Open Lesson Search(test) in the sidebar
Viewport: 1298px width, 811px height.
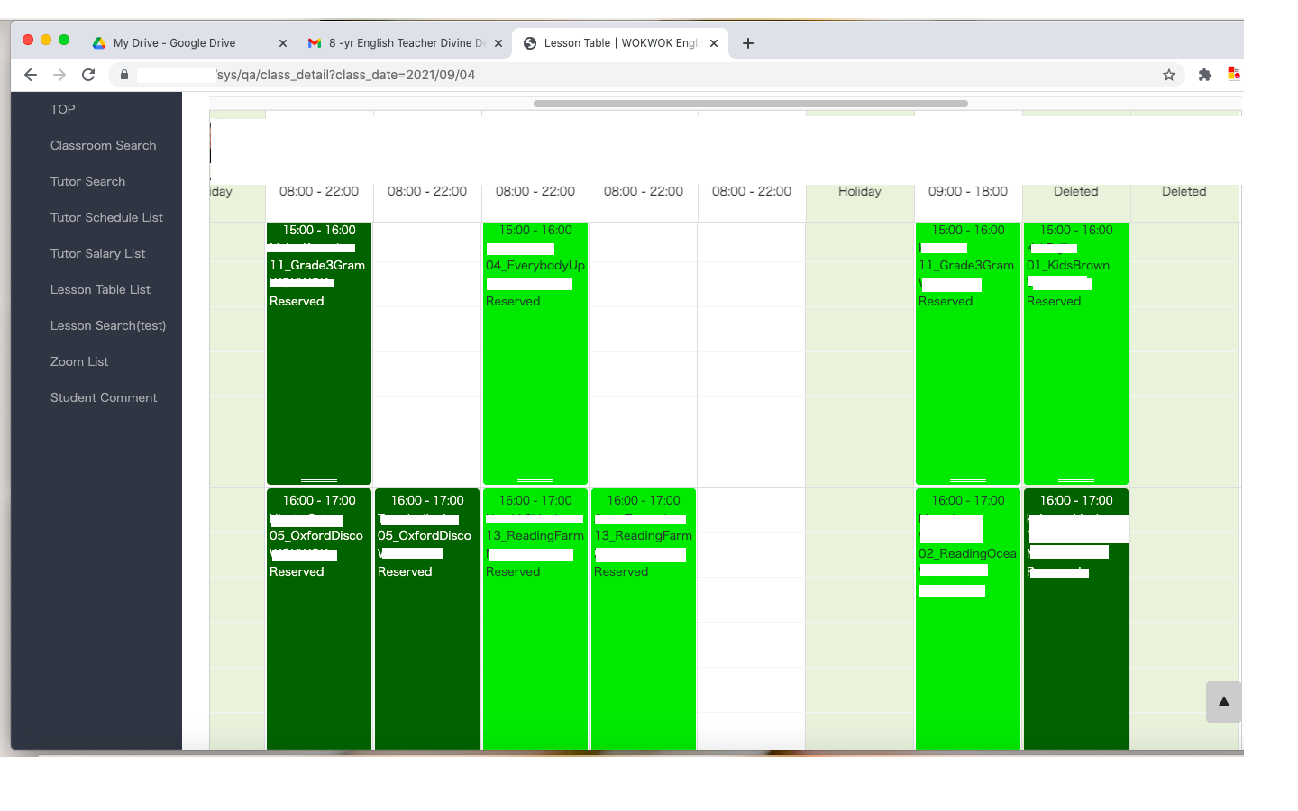coord(108,325)
